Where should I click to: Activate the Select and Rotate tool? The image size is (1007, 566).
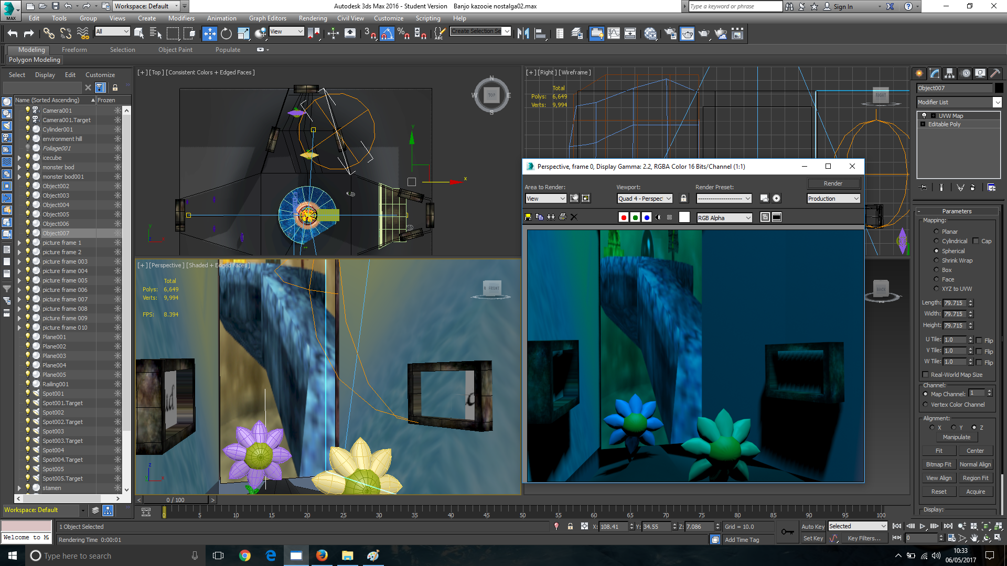[226, 33]
